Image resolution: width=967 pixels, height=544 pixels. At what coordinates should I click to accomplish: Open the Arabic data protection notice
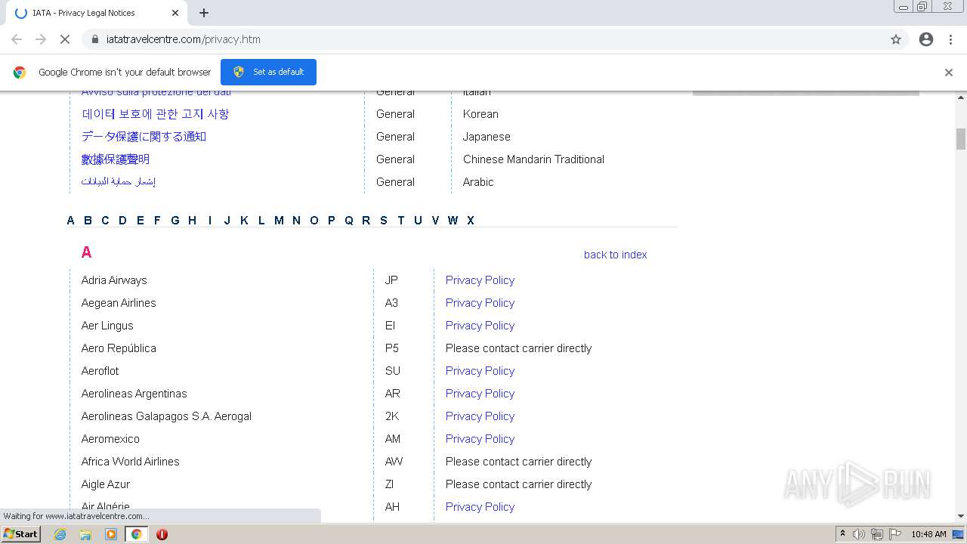(x=118, y=182)
